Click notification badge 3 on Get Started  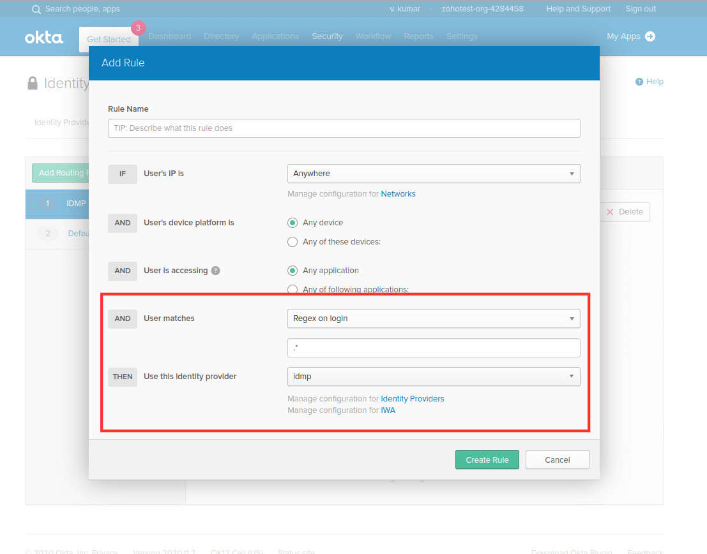click(x=139, y=28)
